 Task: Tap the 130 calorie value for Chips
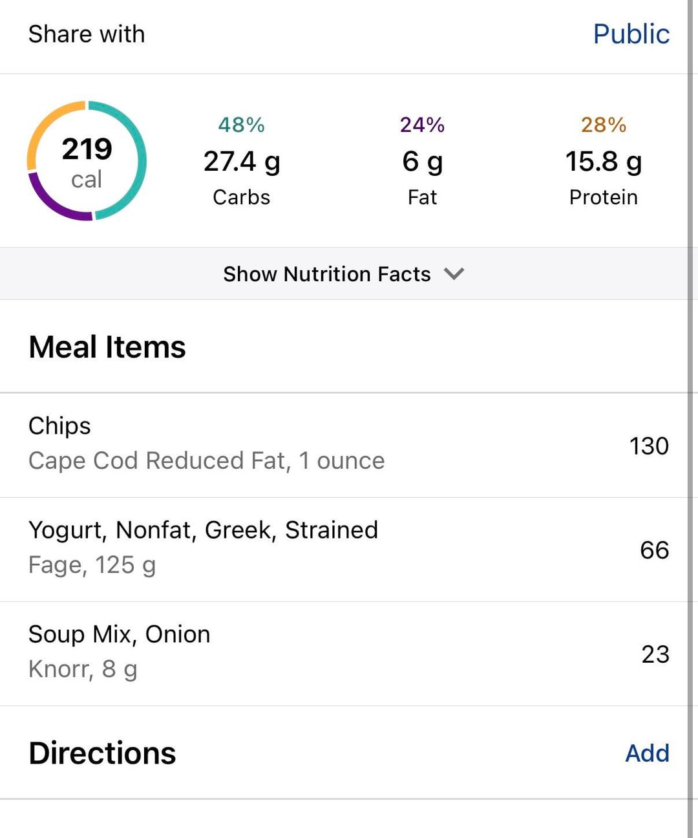coord(648,446)
